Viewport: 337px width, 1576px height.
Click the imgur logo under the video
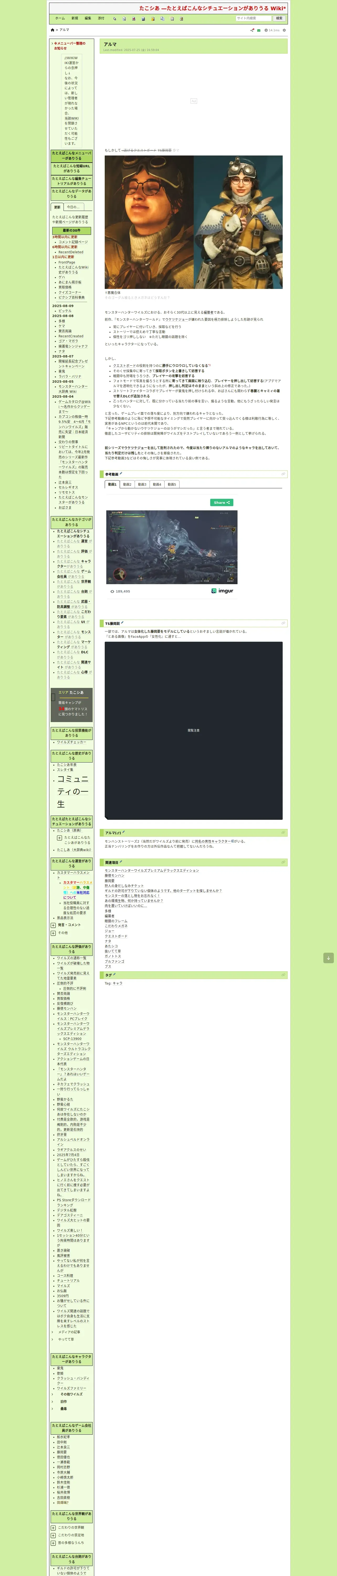coord(222,591)
